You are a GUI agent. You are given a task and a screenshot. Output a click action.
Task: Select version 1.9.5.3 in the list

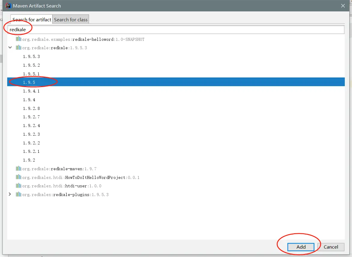[32, 56]
